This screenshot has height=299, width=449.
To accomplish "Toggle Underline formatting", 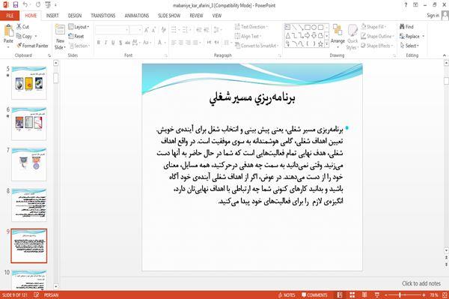I will tap(113, 43).
